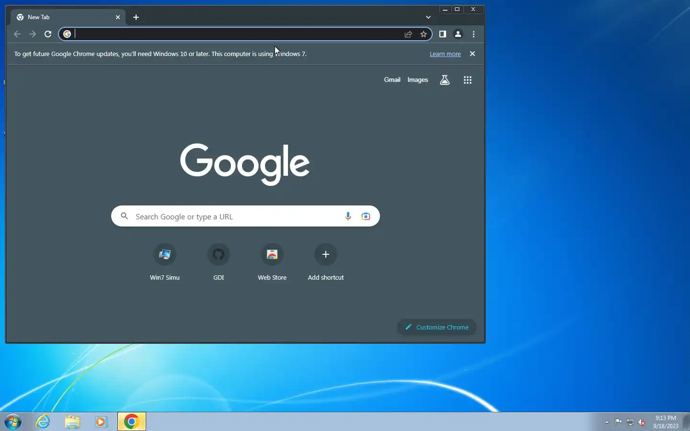
Task: Start voice search with the microphone icon
Action: click(x=348, y=216)
